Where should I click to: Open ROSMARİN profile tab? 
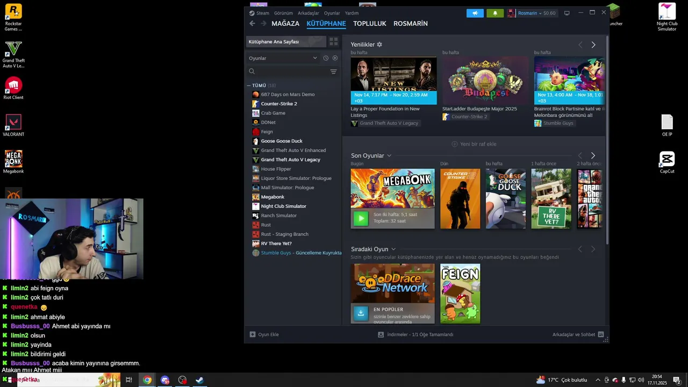click(x=411, y=24)
